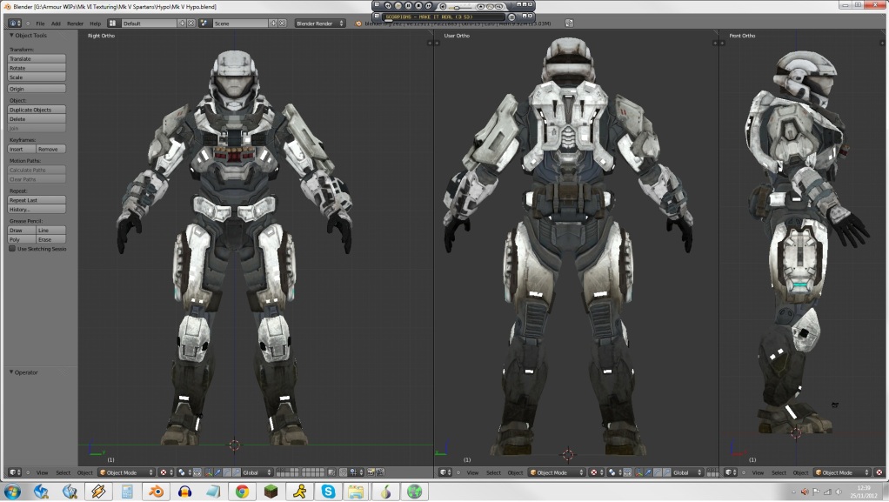Image resolution: width=889 pixels, height=502 pixels.
Task: Open Object Mode dropdown in right viewport
Action: click(x=842, y=472)
